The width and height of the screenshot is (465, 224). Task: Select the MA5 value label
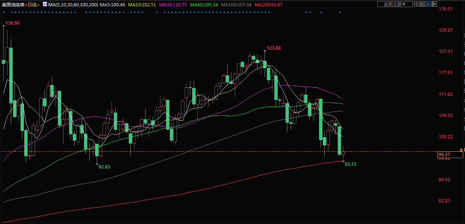click(x=112, y=4)
